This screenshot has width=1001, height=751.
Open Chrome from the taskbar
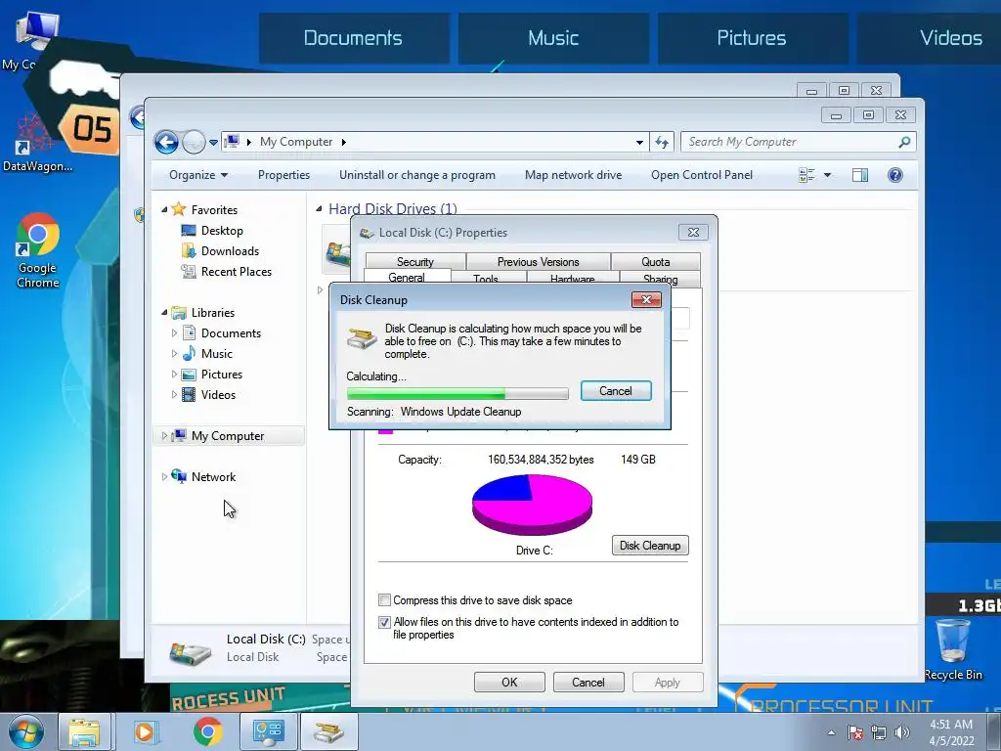(207, 731)
